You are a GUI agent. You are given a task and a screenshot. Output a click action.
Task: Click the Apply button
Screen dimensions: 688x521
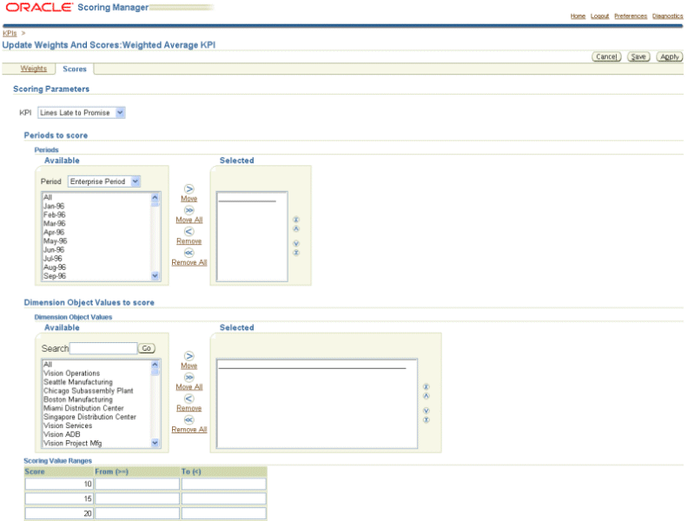pyautogui.click(x=670, y=56)
